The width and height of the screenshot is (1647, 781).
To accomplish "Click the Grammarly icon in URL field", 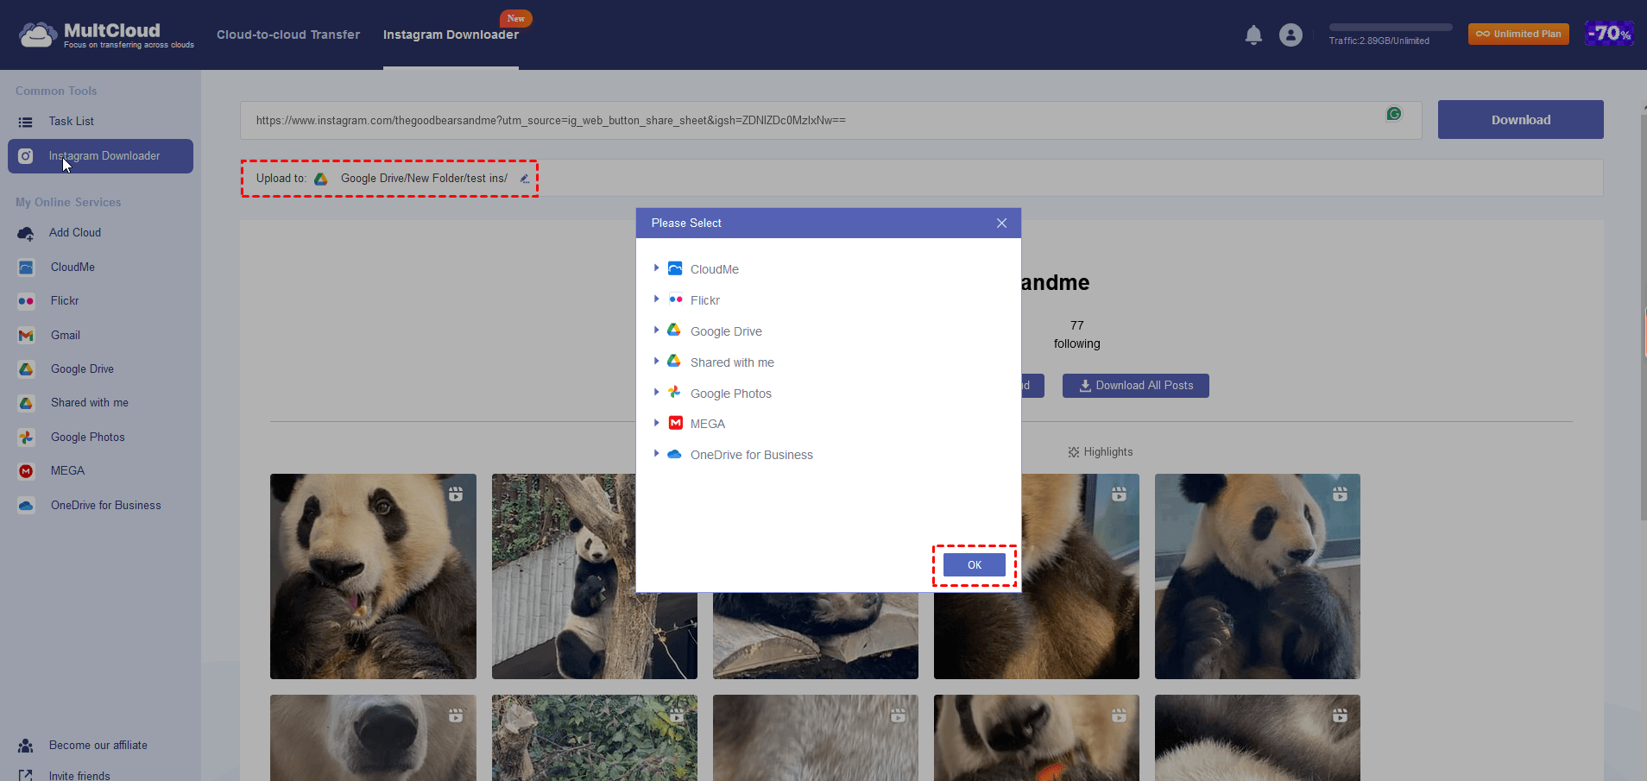I will pyautogui.click(x=1394, y=114).
